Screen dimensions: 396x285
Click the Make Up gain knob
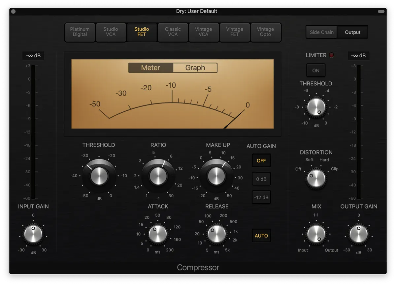coord(216,176)
